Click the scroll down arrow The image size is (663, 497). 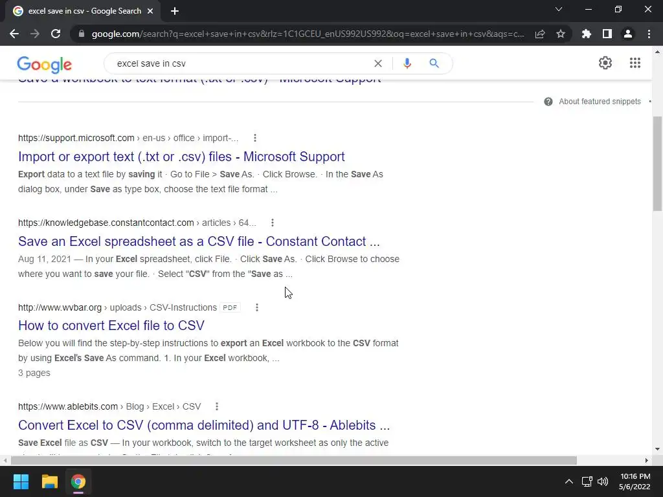pyautogui.click(x=657, y=449)
